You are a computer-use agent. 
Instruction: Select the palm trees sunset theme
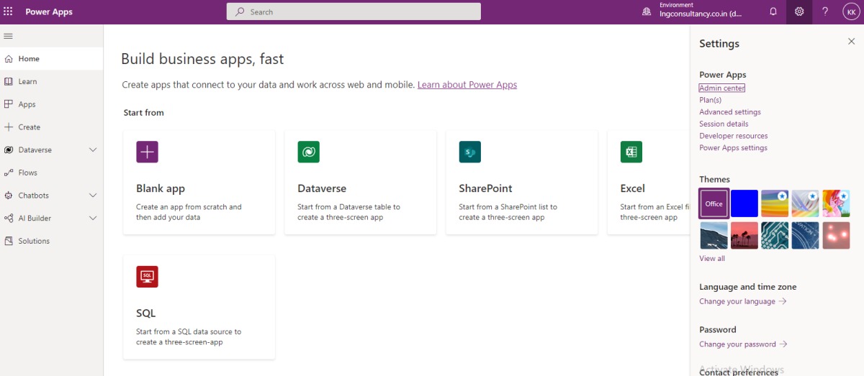pos(744,235)
